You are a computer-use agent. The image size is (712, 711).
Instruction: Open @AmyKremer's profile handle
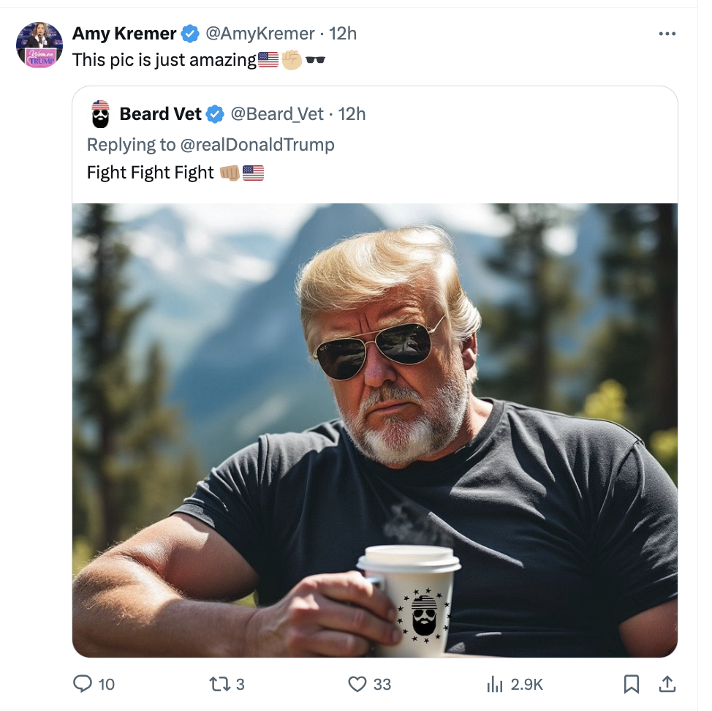click(260, 33)
